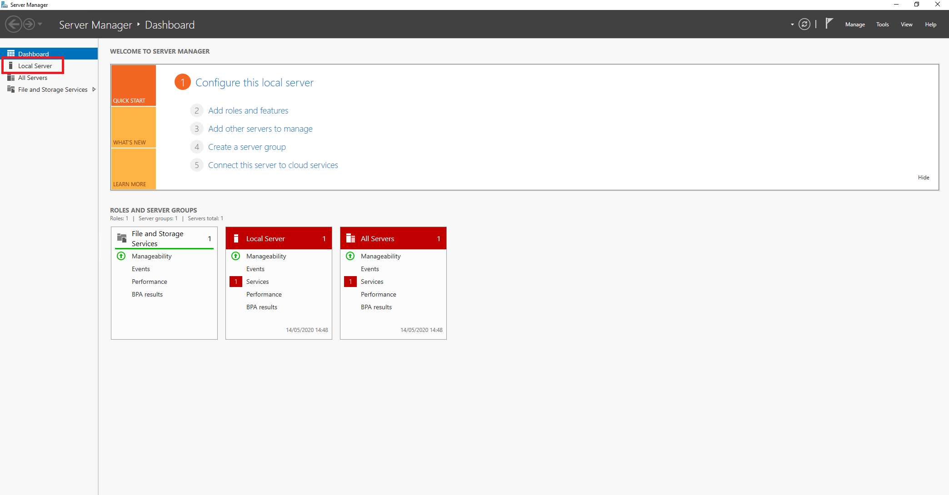
Task: Open the Tools menu
Action: click(882, 25)
